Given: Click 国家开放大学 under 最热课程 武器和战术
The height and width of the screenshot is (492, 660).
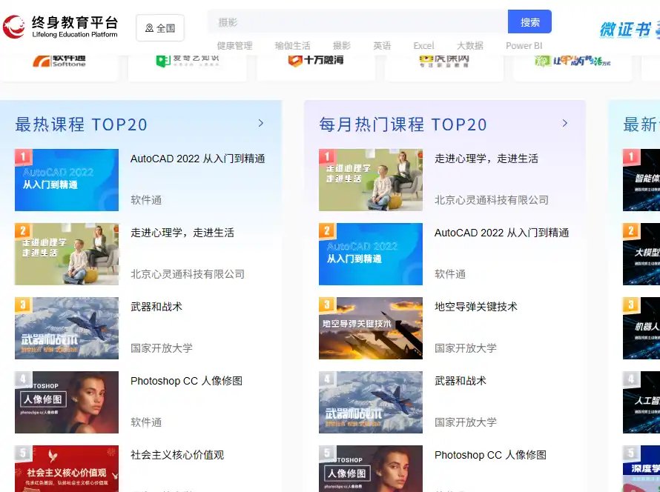Looking at the screenshot, I should tap(162, 348).
